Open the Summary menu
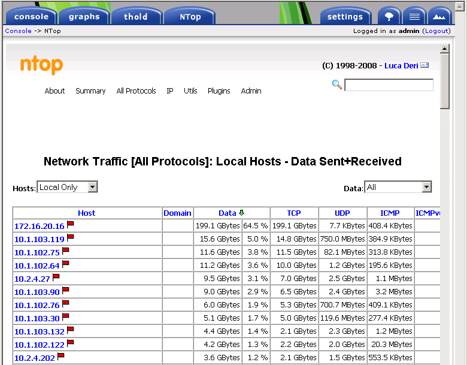This screenshot has width=467, height=365. pyautogui.click(x=90, y=91)
